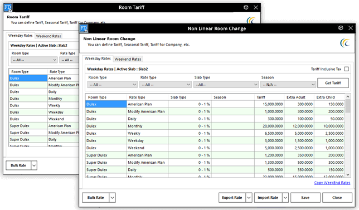Click the Room Type column header in front window
The width and height of the screenshot is (359, 210).
[x=106, y=97]
